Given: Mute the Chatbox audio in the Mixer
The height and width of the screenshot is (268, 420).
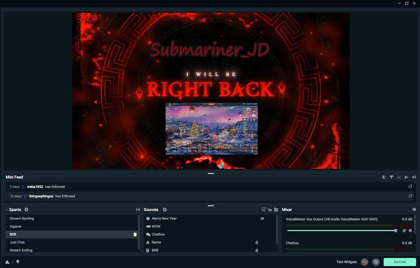Looking at the screenshot, I should coord(404,254).
